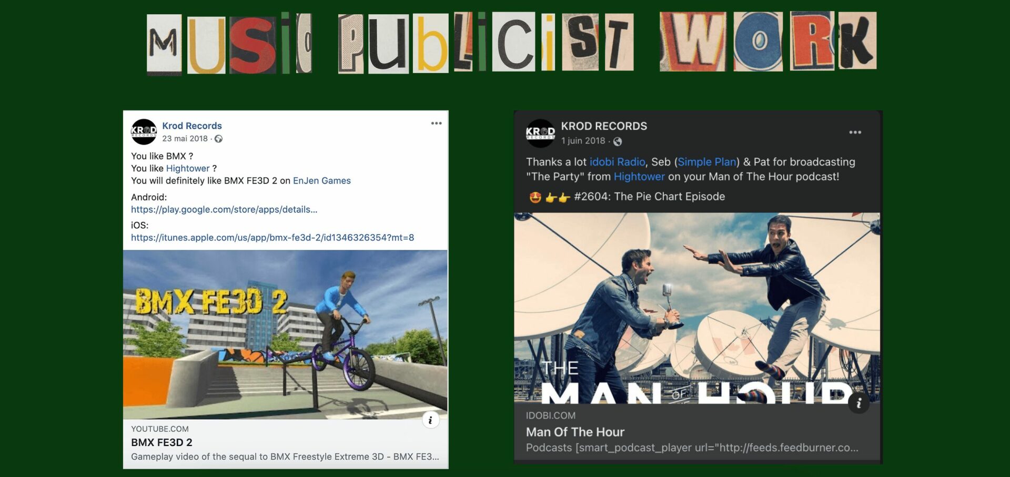Open the BMX FE3D 2 video thumbnail
The height and width of the screenshot is (477, 1010).
(285, 334)
